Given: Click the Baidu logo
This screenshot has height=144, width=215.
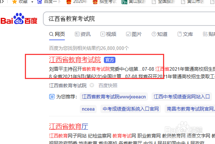Looking at the screenshot, I should 19,19.
